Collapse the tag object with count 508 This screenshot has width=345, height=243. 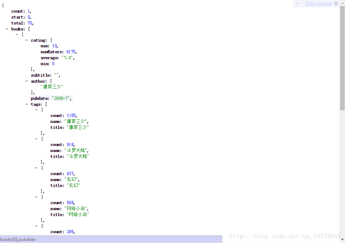(36, 197)
